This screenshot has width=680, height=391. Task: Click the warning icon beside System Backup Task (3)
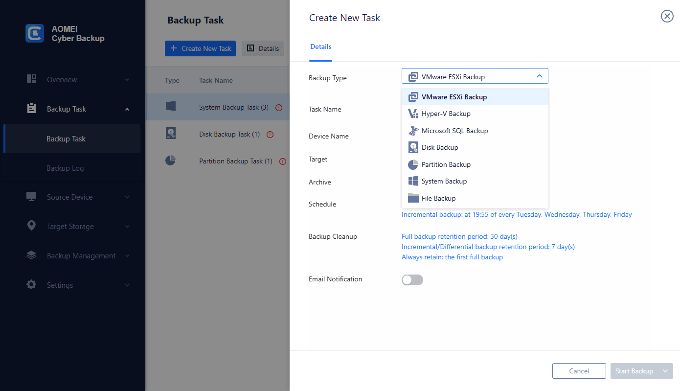(x=279, y=108)
